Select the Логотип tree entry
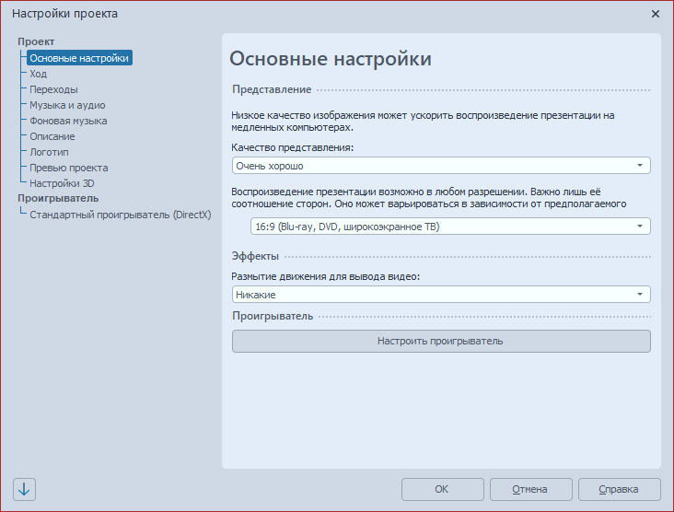 [x=49, y=152]
